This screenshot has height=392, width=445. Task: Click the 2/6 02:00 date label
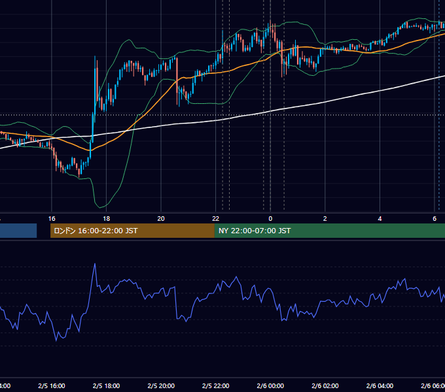tap(325, 385)
